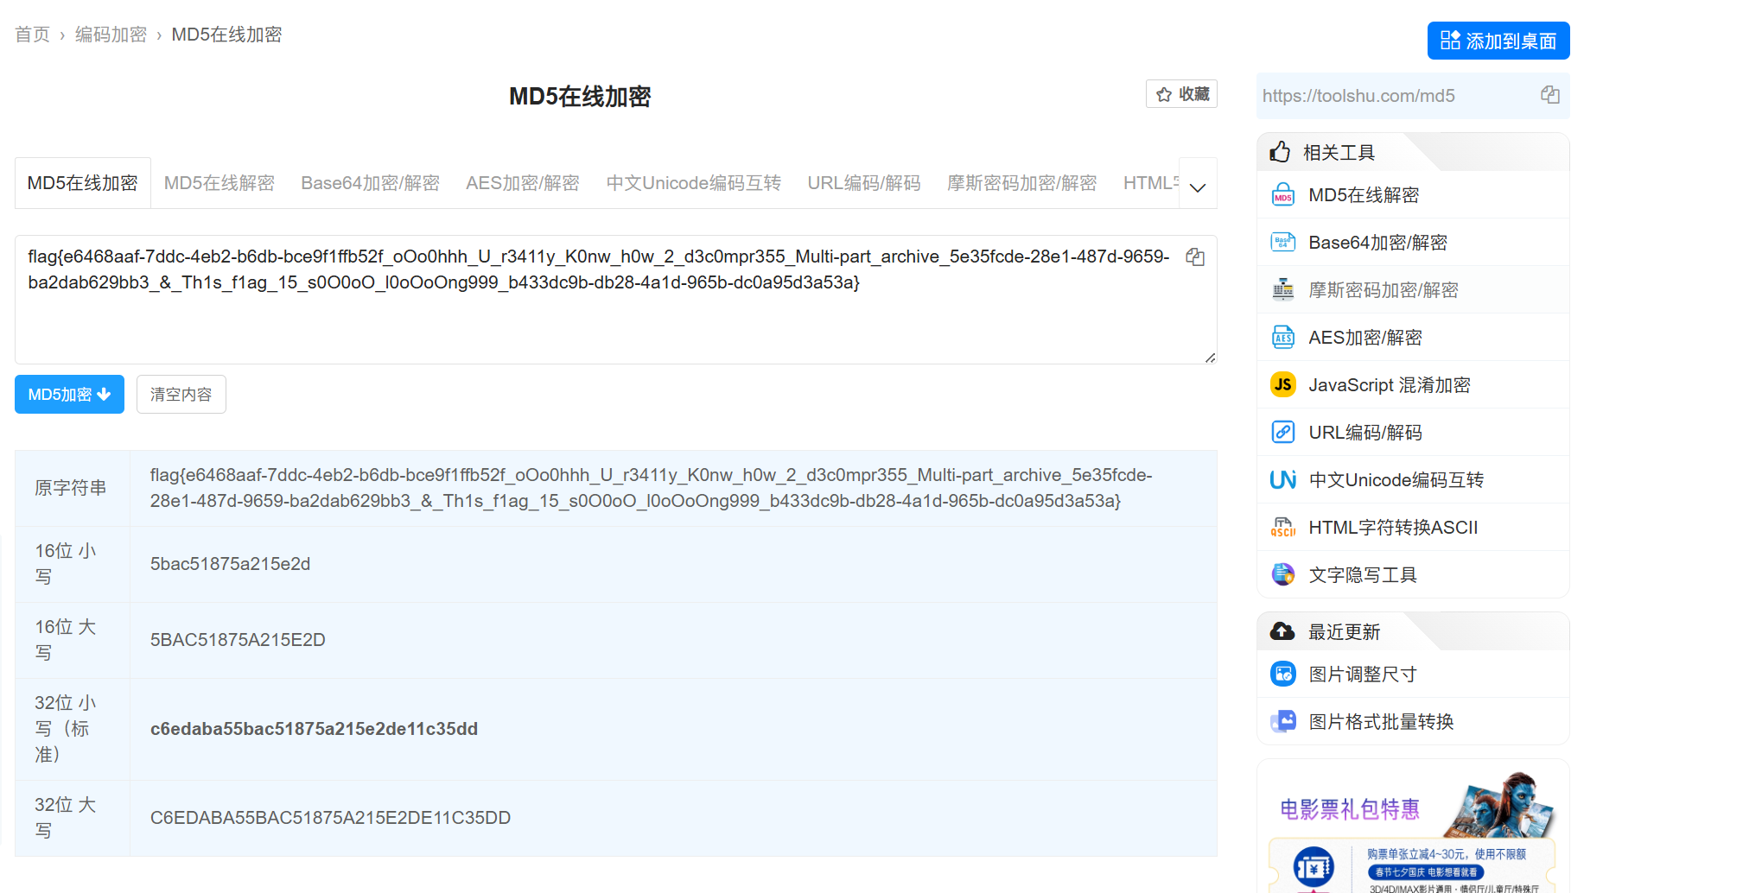Click the 摩斯密码加密/解密 sidebar icon
Image resolution: width=1743 pixels, height=893 pixels.
1283,290
